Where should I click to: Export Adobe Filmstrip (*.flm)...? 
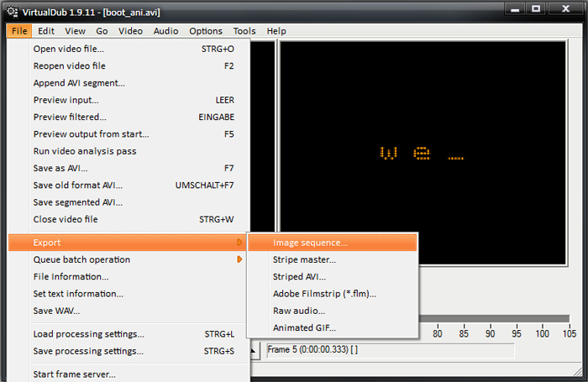pos(333,294)
